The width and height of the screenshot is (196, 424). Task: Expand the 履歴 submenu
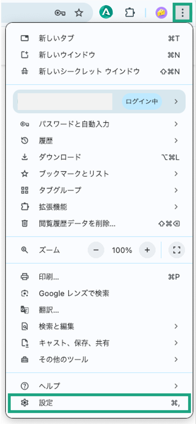99,141
